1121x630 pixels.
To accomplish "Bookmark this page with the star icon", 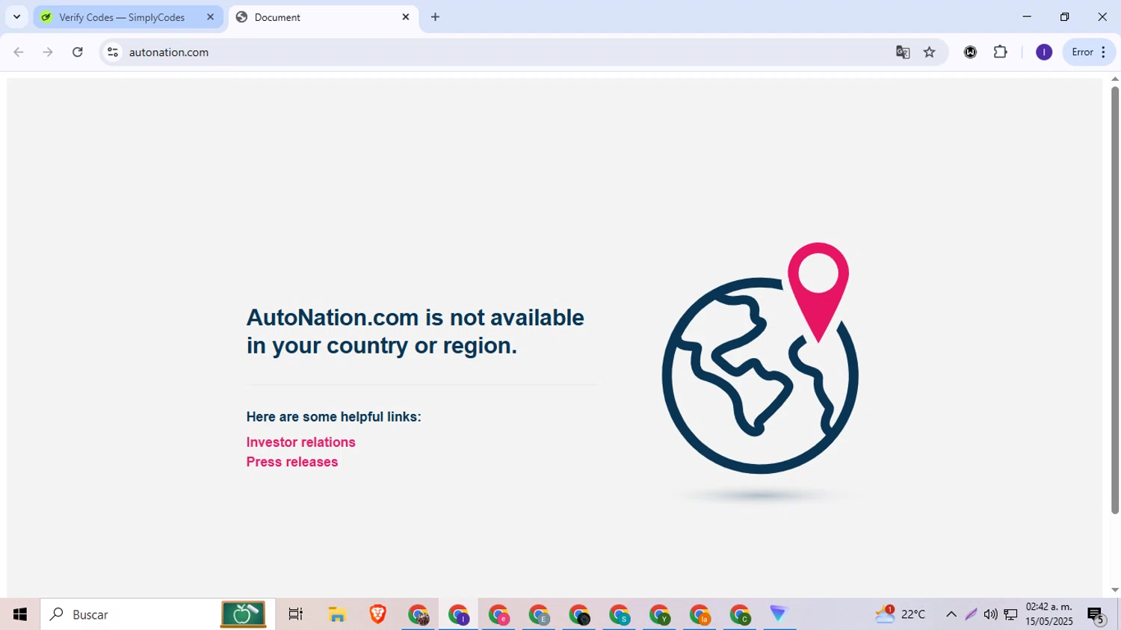I will point(930,52).
